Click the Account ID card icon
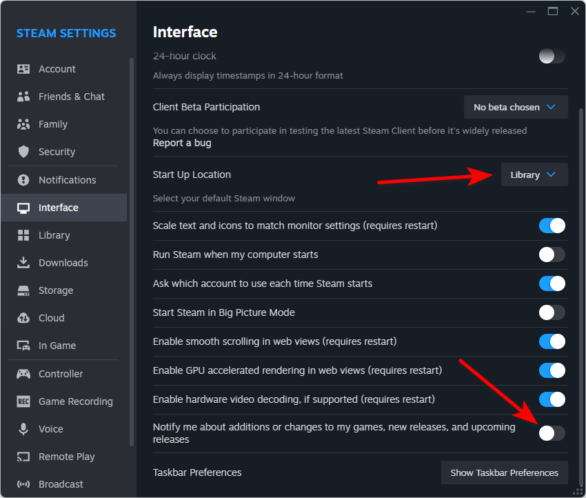Image resolution: width=586 pixels, height=498 pixels. click(23, 69)
